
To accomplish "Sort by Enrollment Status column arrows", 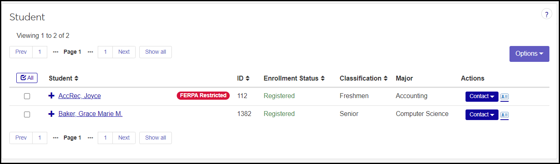I will point(323,79).
